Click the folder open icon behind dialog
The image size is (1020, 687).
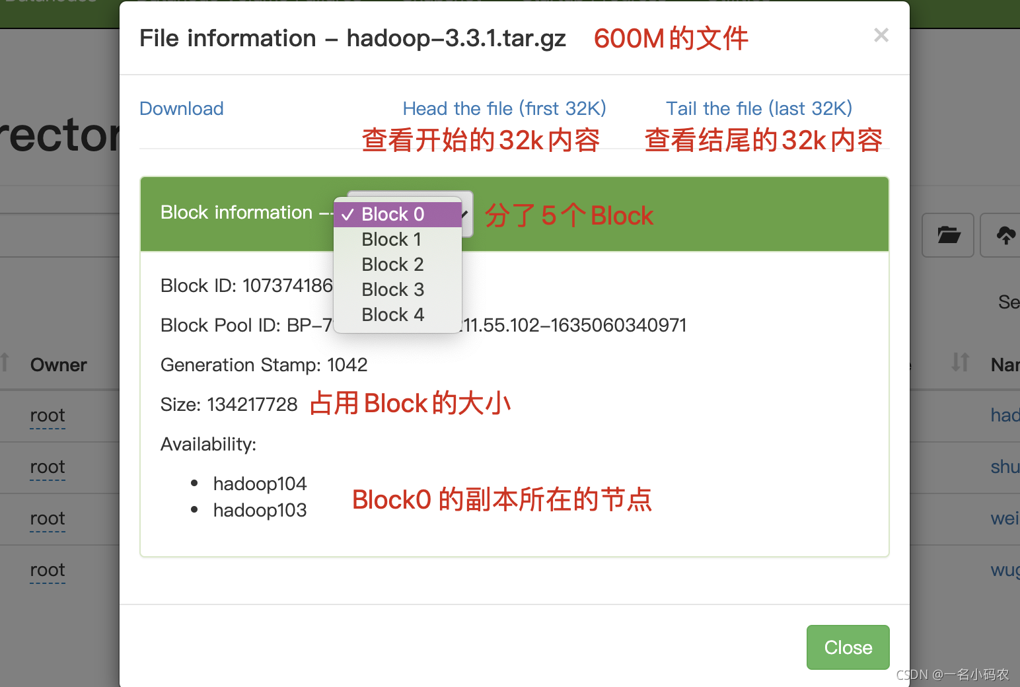pyautogui.click(x=948, y=235)
